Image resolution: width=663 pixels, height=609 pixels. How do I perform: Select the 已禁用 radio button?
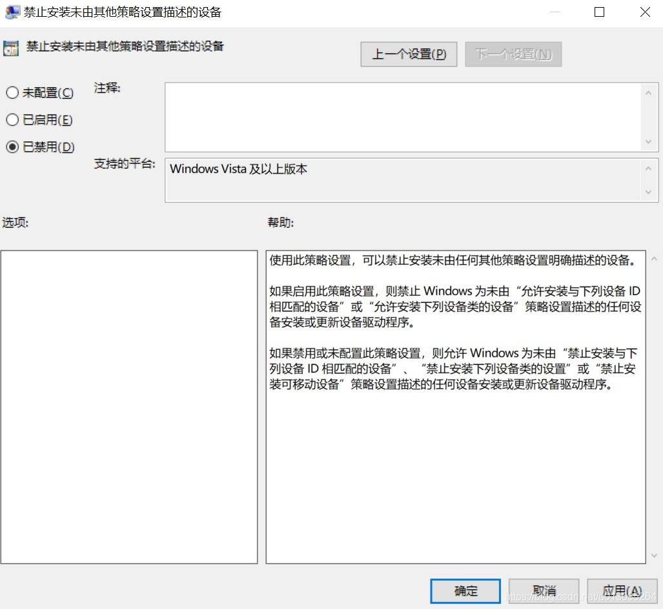[x=12, y=147]
